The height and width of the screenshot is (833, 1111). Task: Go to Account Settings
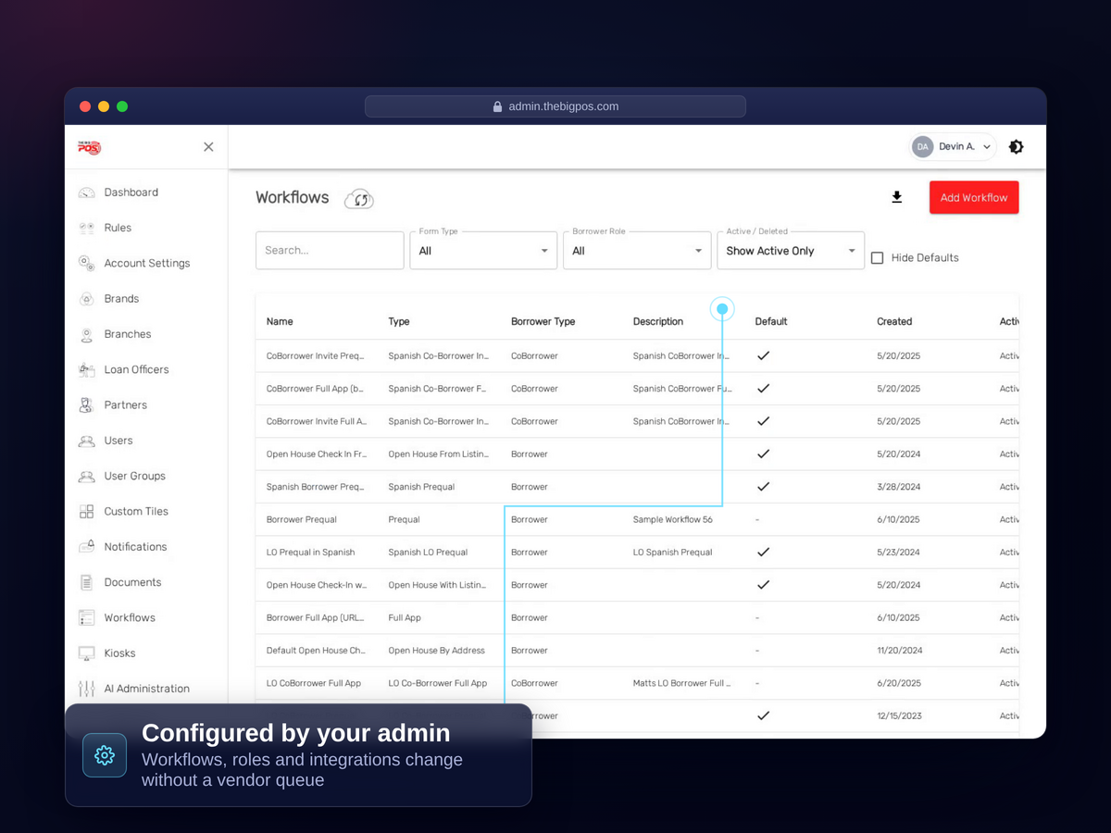point(146,263)
